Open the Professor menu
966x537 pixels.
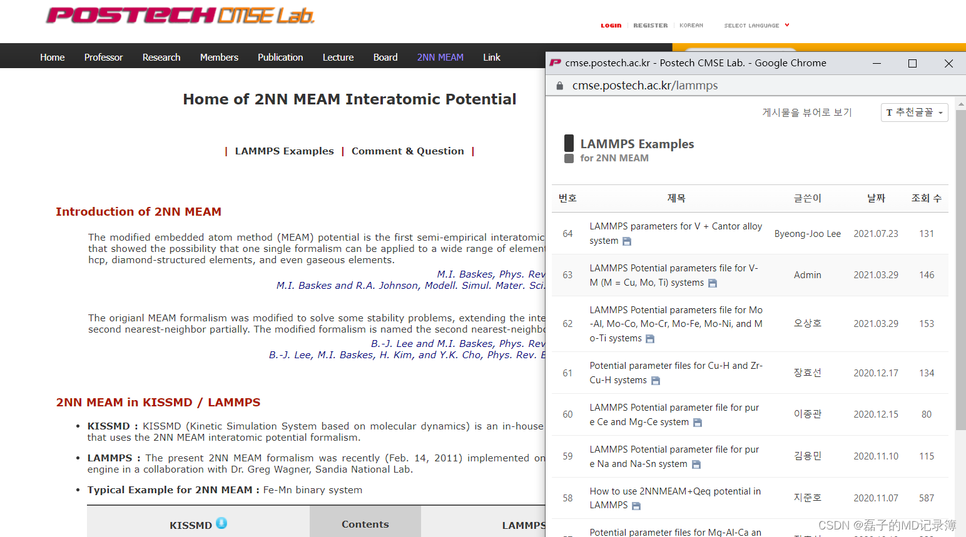pyautogui.click(x=104, y=58)
